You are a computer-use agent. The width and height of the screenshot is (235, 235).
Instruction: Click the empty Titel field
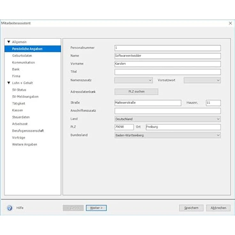[x=168, y=72]
